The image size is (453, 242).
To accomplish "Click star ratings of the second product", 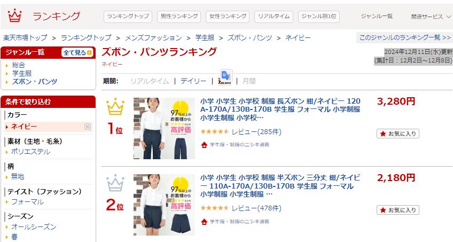I will point(214,208).
